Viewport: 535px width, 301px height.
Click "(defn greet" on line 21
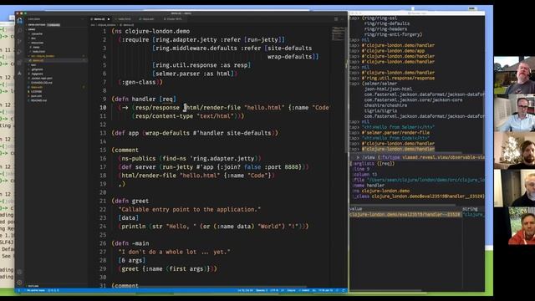[x=130, y=201]
